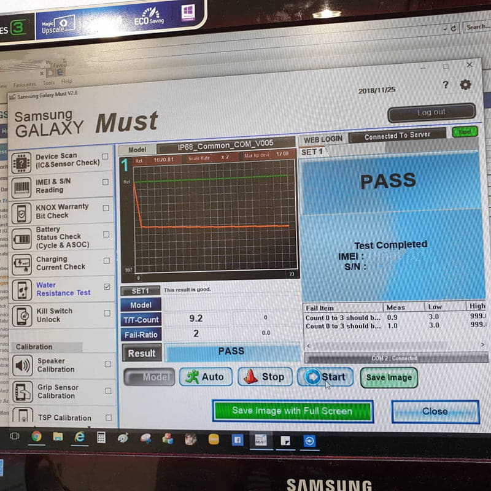Select the SET 1 tab
The height and width of the screenshot is (491, 491).
pos(312,152)
